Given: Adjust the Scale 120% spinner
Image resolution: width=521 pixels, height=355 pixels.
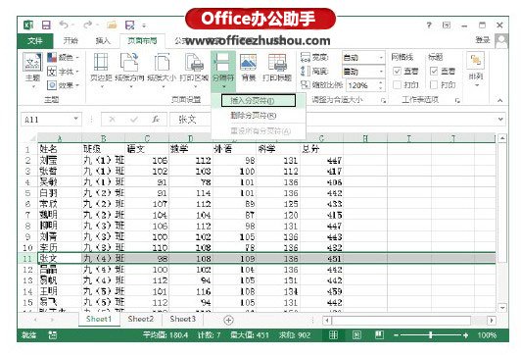Looking at the screenshot, I should [381, 85].
